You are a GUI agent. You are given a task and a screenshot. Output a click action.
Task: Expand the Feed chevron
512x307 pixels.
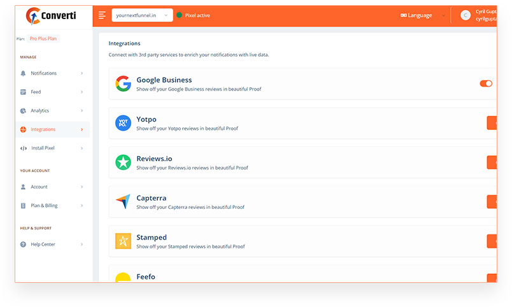82,92
